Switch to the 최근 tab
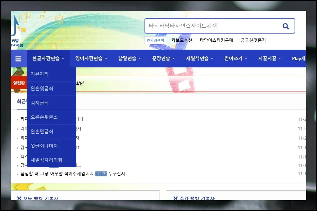Screen dimensions: 317x211 pyautogui.click(x=22, y=101)
